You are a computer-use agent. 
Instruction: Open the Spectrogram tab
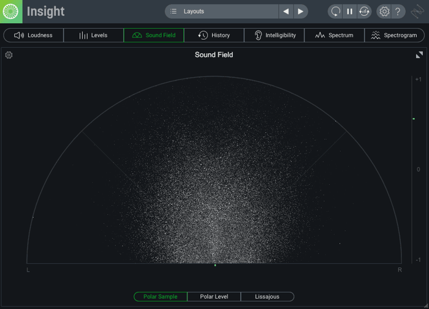coord(394,35)
